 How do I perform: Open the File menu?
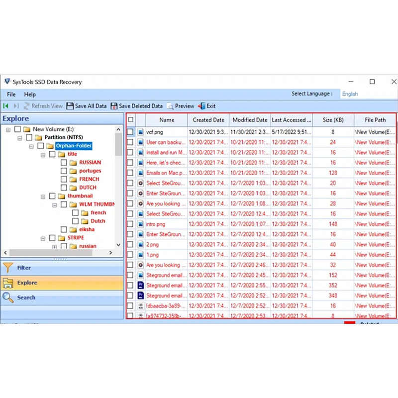point(11,95)
